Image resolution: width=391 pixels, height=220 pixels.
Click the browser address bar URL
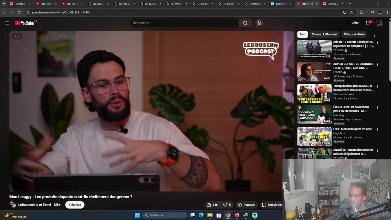tap(61, 12)
